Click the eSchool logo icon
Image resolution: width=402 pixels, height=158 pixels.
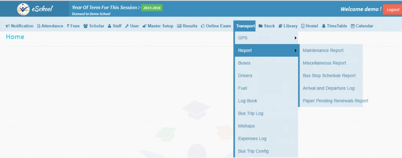tap(24, 9)
